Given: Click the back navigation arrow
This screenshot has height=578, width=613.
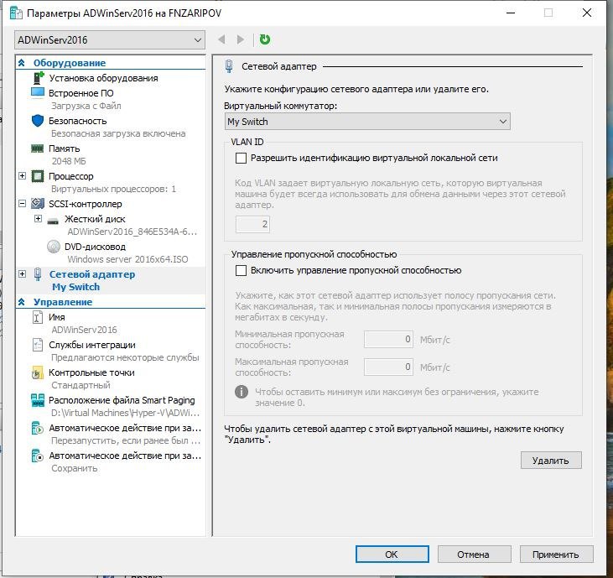Looking at the screenshot, I should [x=221, y=39].
